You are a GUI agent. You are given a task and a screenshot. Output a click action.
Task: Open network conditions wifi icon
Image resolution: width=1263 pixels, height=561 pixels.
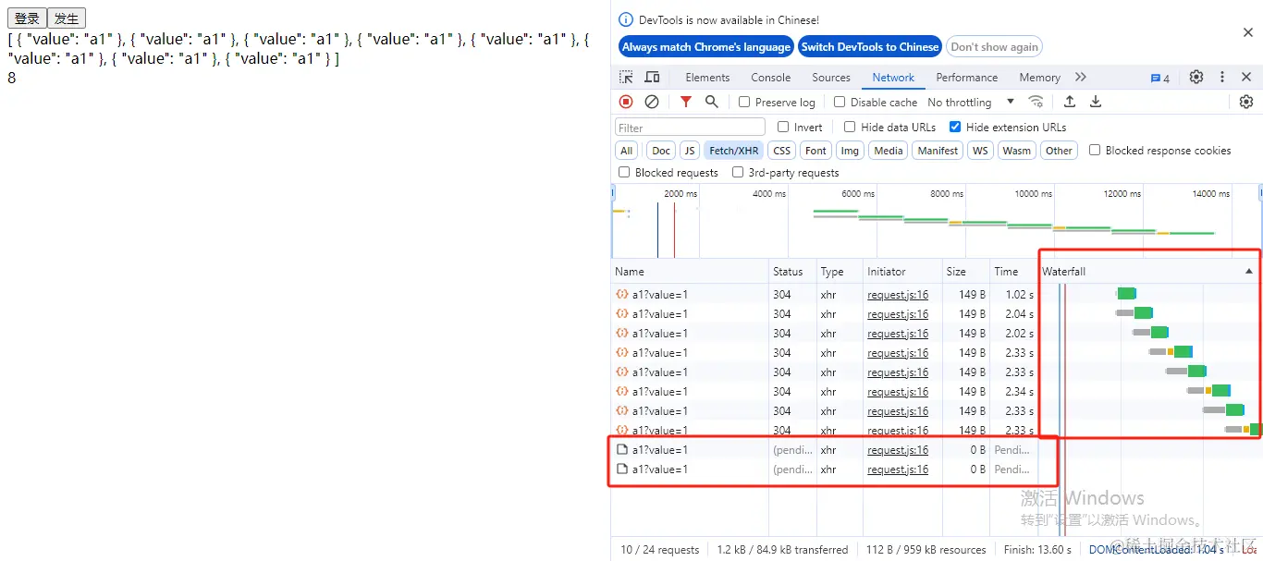1036,102
